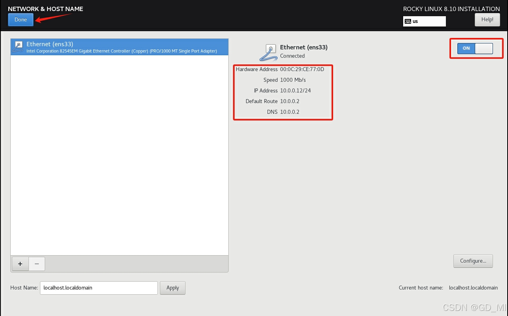Remove selected device with minus button

pyautogui.click(x=37, y=264)
